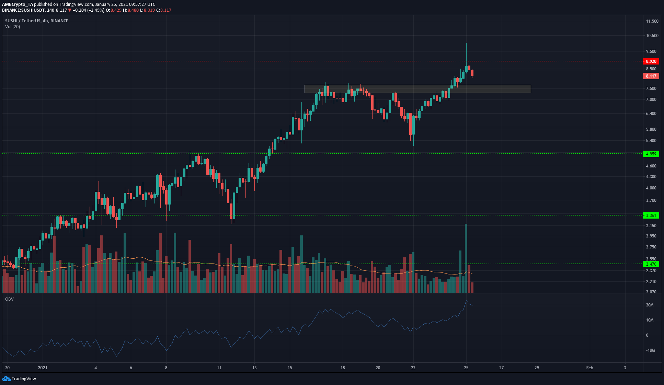Click the 5.400 price axis label
The height and width of the screenshot is (385, 664).
coord(651,141)
